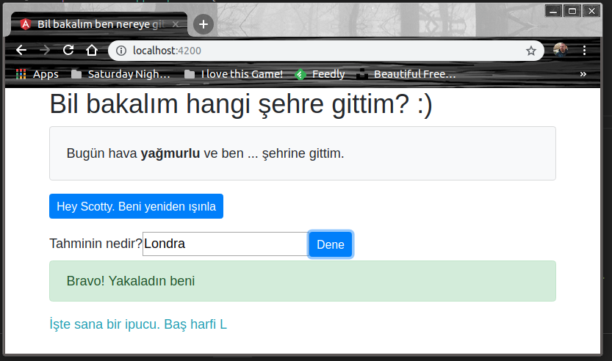Click the browser back arrow
Viewport: 612px width, 361px height.
[x=21, y=51]
